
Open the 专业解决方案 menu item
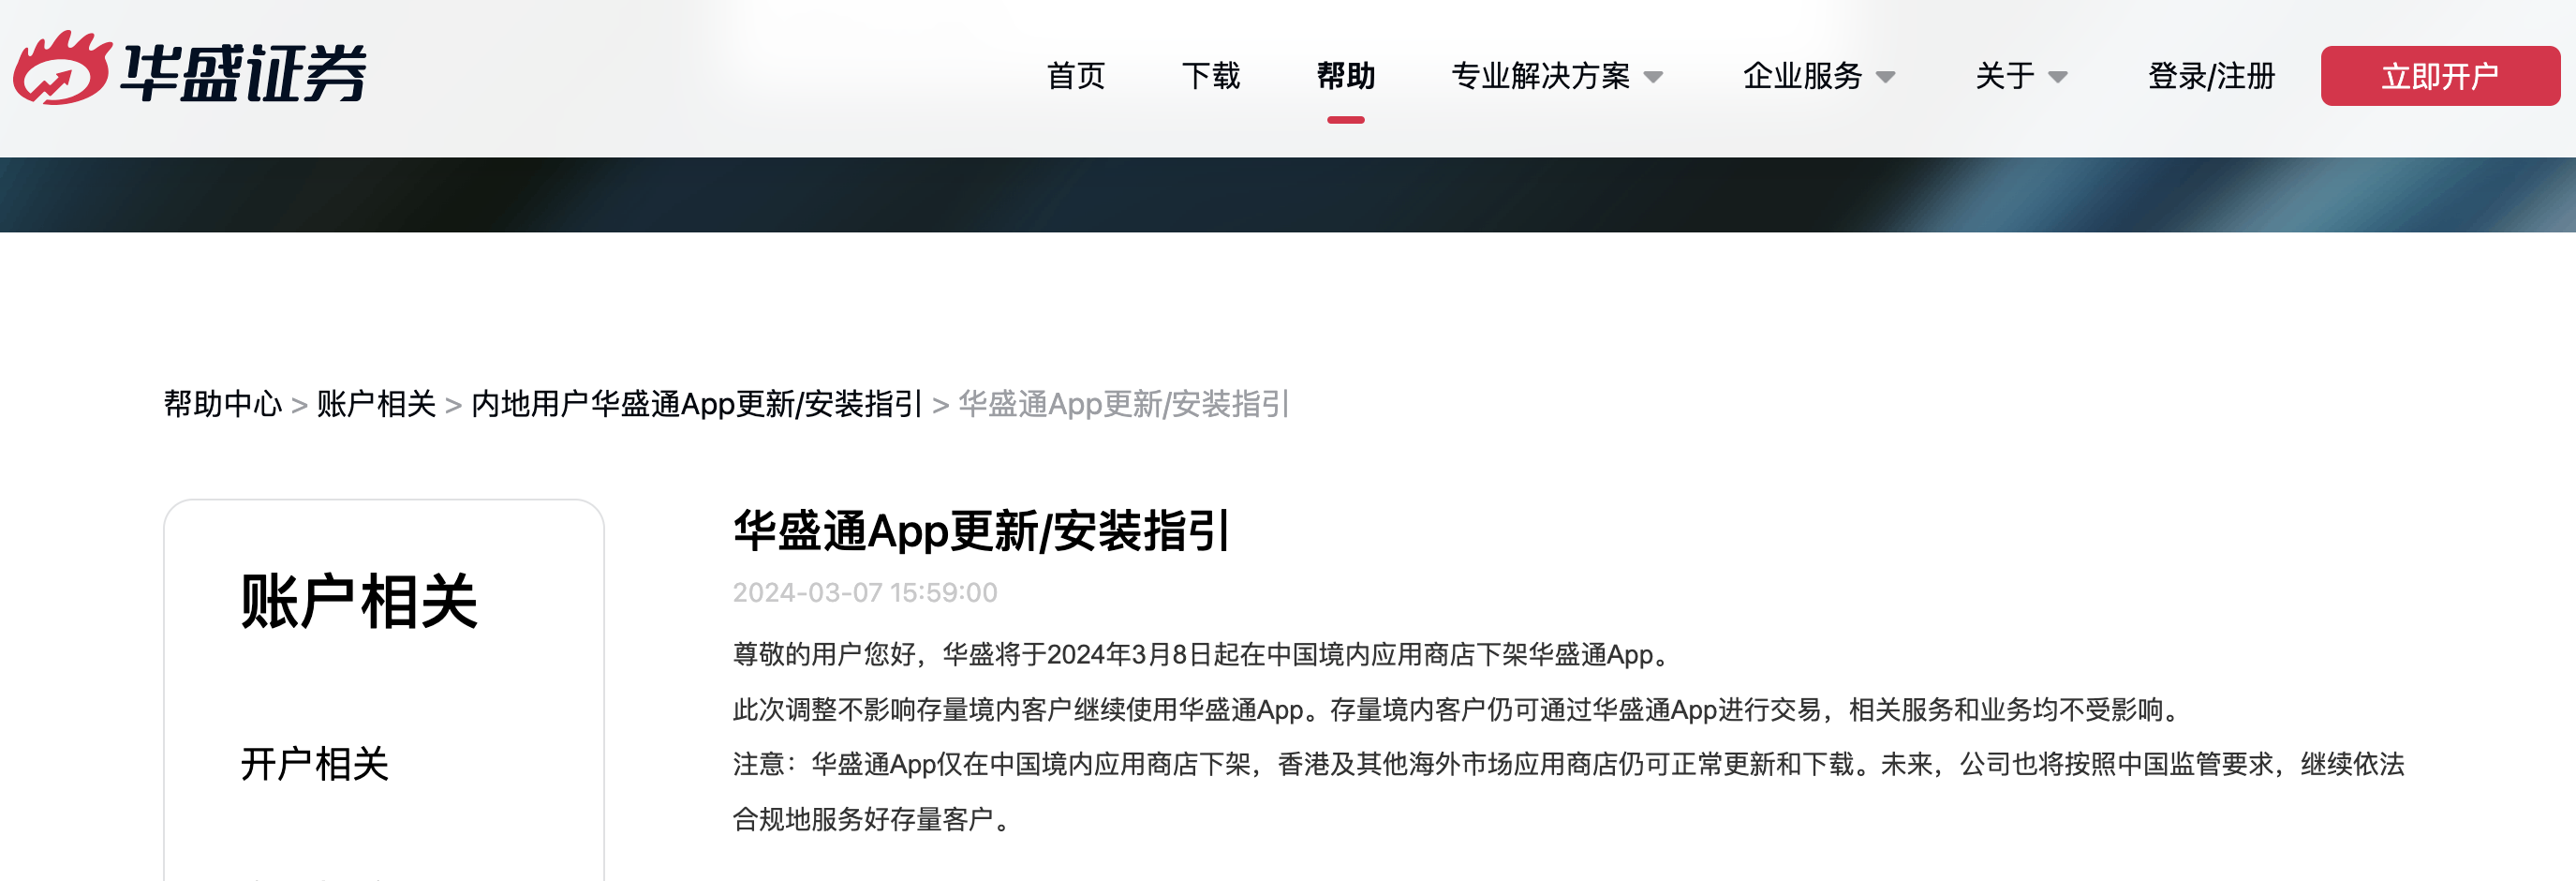pyautogui.click(x=1540, y=75)
